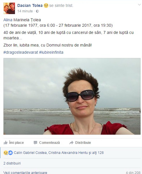Click the sad reaction icon in reactions
Viewport: 142px width, 174px height.
click(x=6, y=153)
